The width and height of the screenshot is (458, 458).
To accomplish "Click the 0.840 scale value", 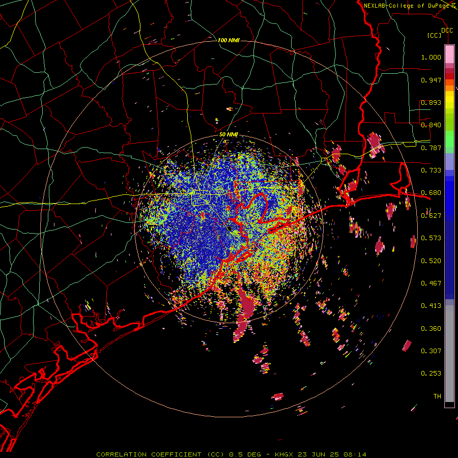I will point(431,125).
